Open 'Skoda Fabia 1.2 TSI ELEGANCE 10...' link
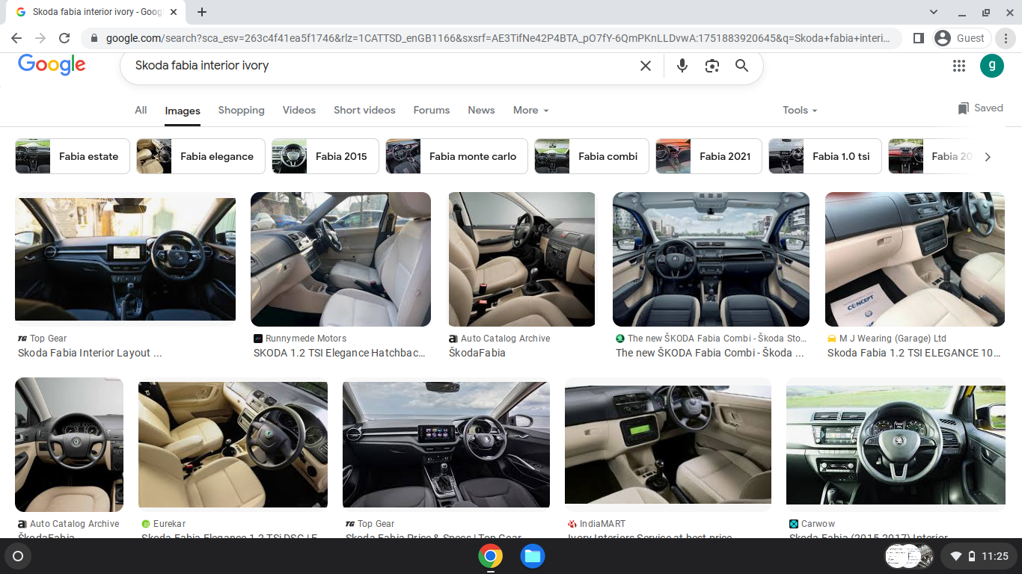1022x574 pixels. pyautogui.click(x=914, y=353)
